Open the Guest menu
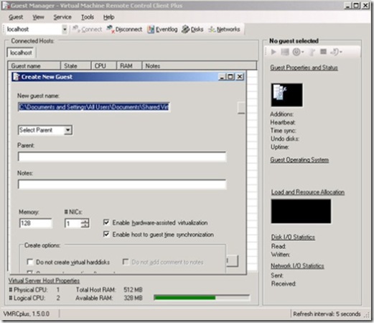 coord(16,17)
